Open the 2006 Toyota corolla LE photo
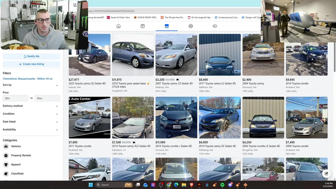Screen dimensions: 336x189 click(263, 118)
